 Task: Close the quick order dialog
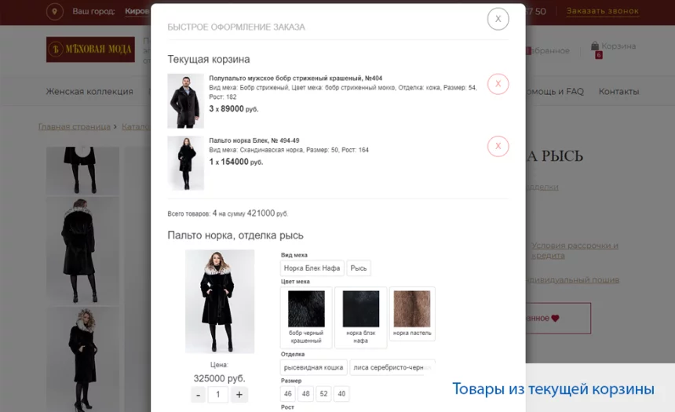click(498, 19)
